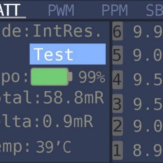
Task: Click the 39'C temperature reading
Action: pyautogui.click(x=54, y=147)
